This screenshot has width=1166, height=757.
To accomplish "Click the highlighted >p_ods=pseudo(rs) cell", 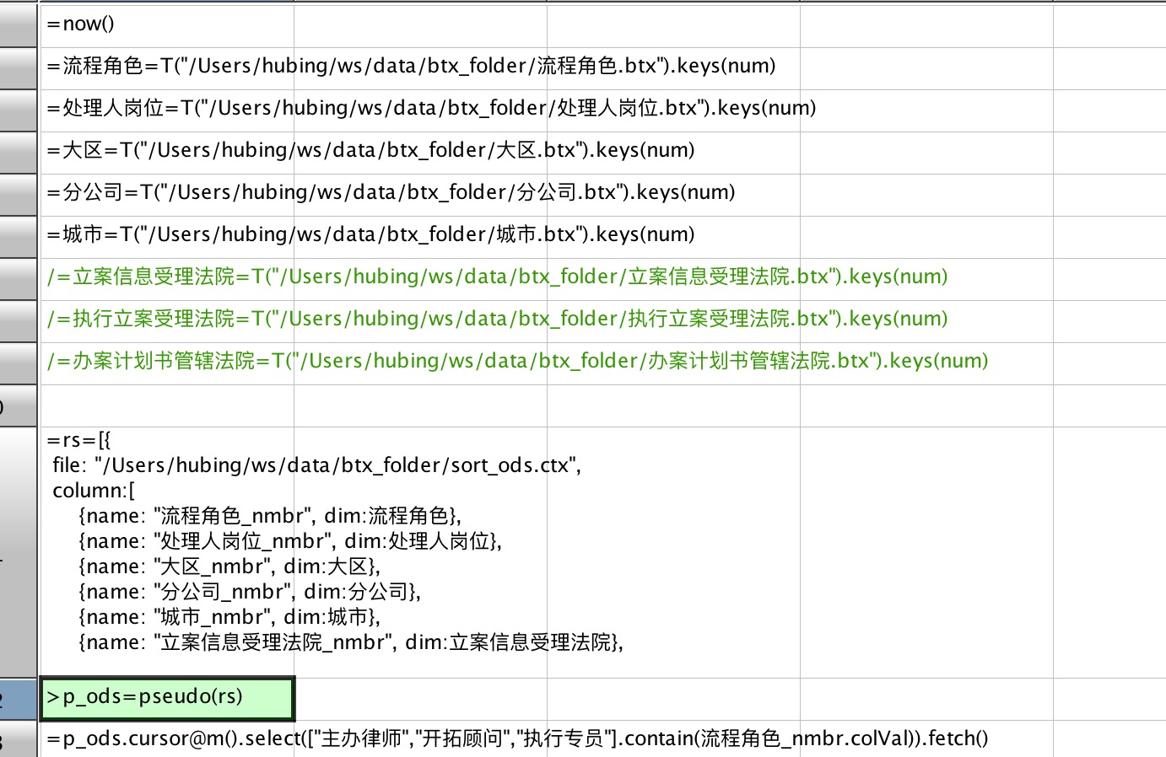I will pyautogui.click(x=166, y=698).
